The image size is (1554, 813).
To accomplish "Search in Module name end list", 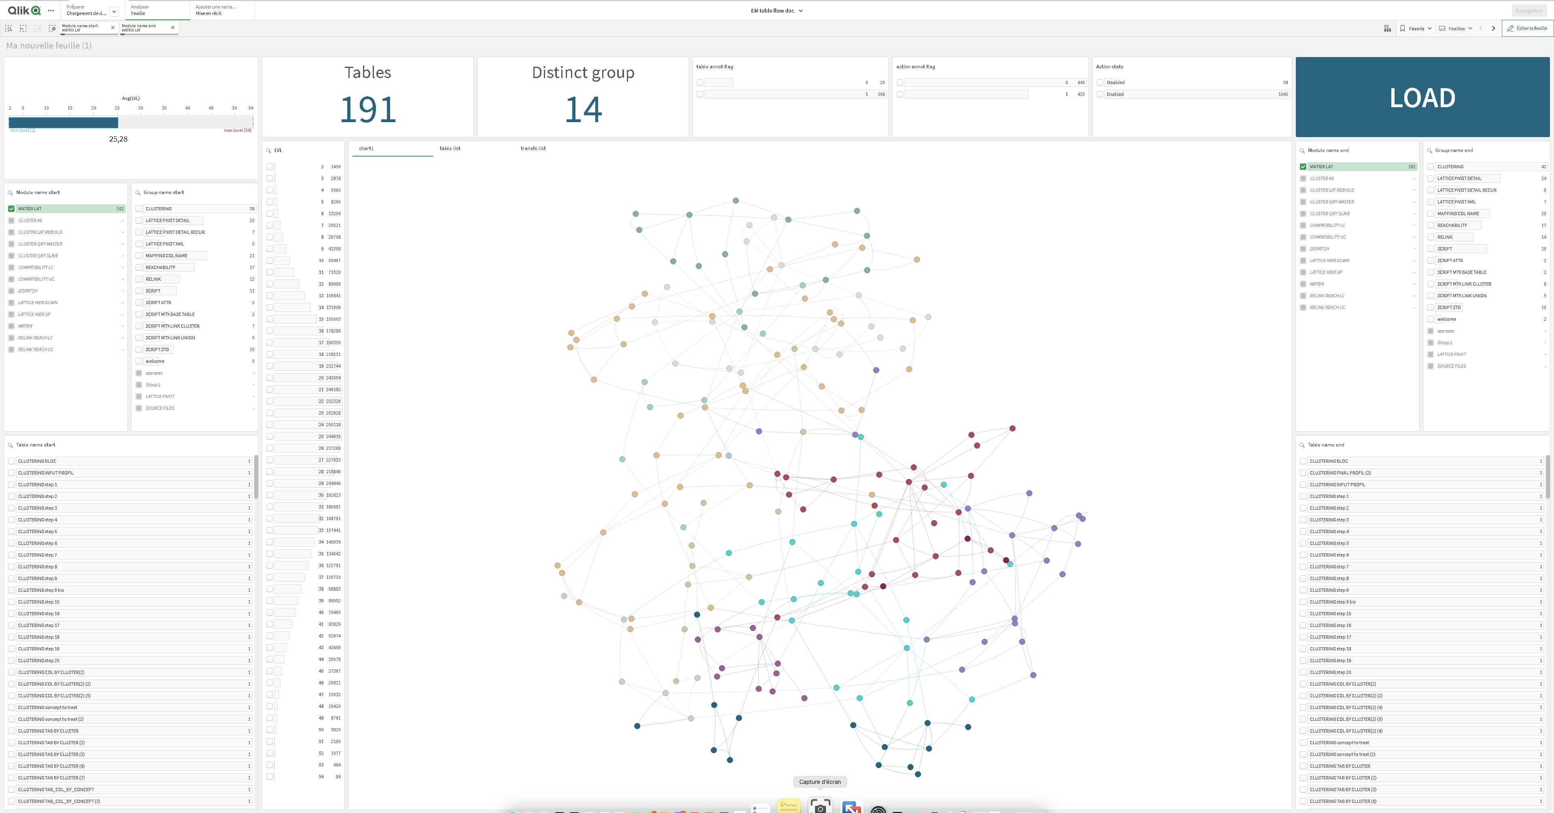I will coord(1302,151).
